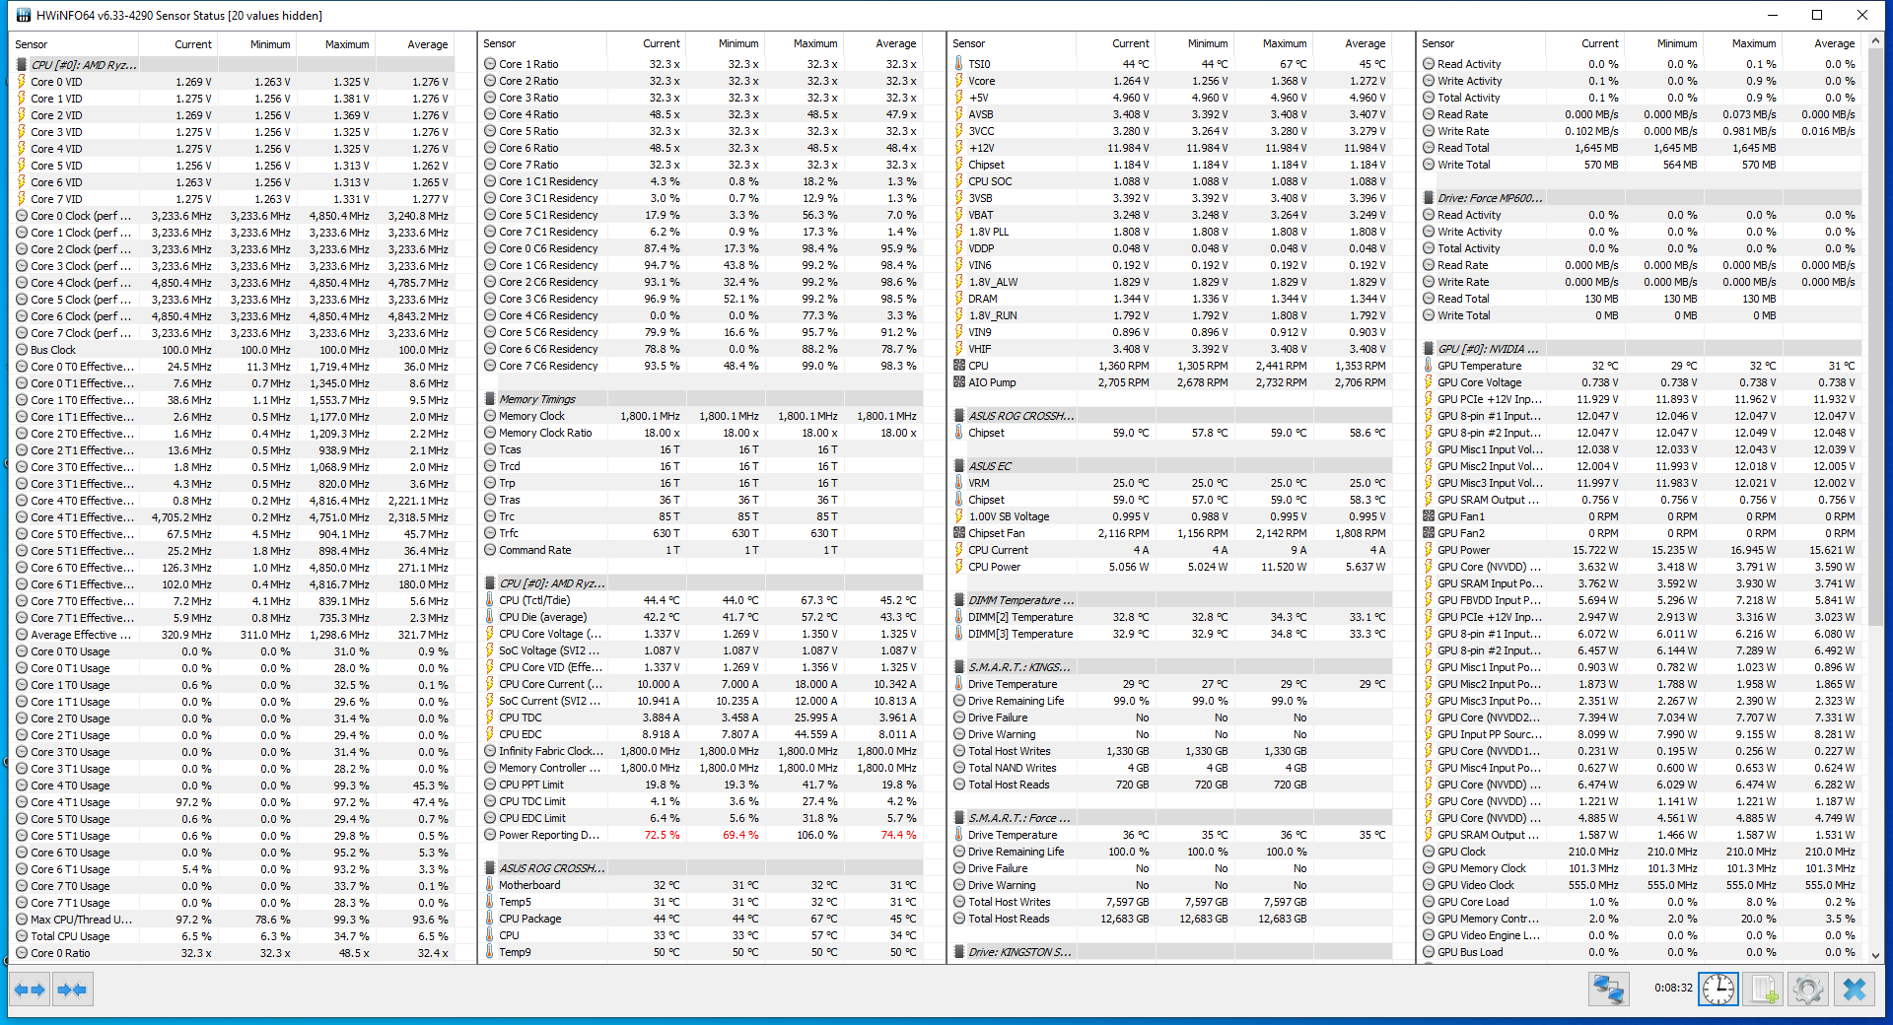
Task: Select the CPU [#0] group header above Core 0 VID
Action: pyautogui.click(x=233, y=65)
